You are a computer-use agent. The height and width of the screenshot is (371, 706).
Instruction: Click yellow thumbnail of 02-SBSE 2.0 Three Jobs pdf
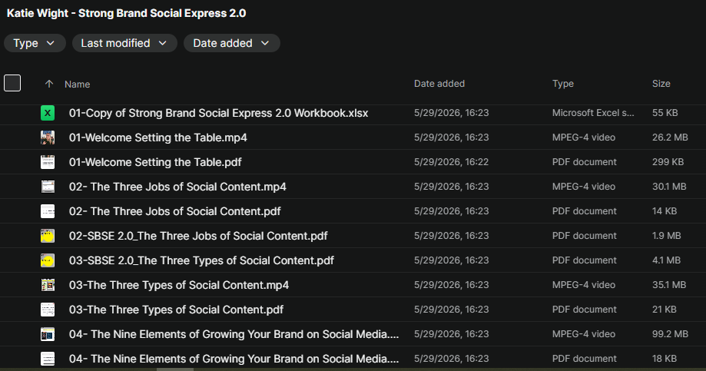click(x=48, y=236)
